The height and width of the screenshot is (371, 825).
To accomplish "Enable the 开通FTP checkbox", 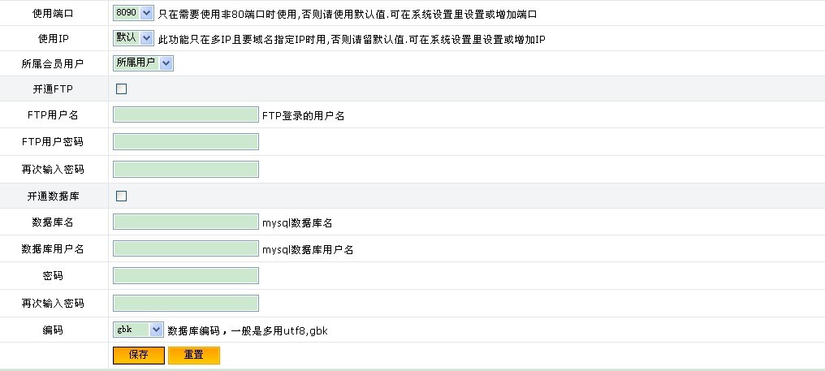I will [122, 89].
